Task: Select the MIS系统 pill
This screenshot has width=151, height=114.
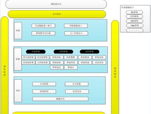Action: pyautogui.click(x=135, y=21)
